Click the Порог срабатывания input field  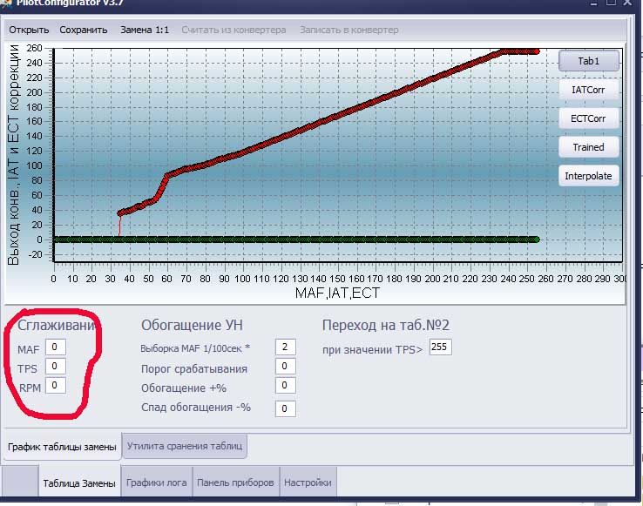point(286,366)
